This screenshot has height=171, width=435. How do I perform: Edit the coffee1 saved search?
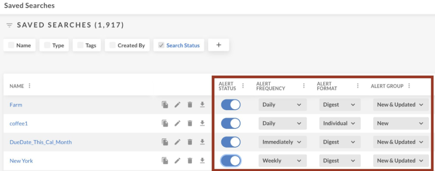click(x=178, y=123)
